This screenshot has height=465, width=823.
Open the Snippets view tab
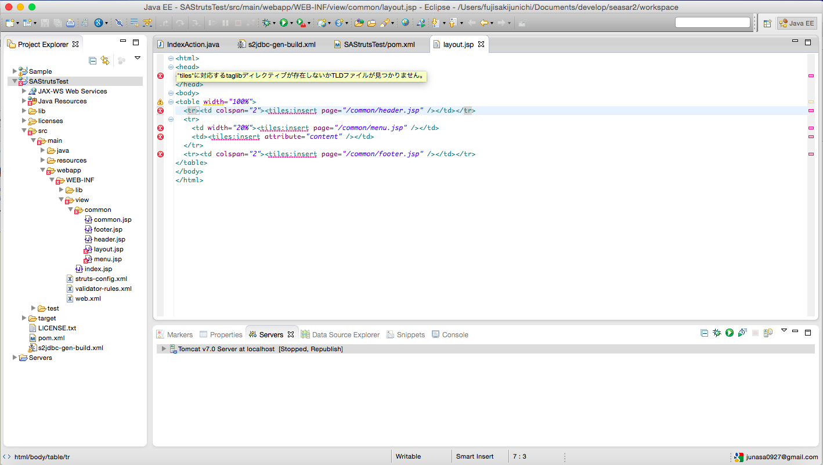pyautogui.click(x=406, y=335)
